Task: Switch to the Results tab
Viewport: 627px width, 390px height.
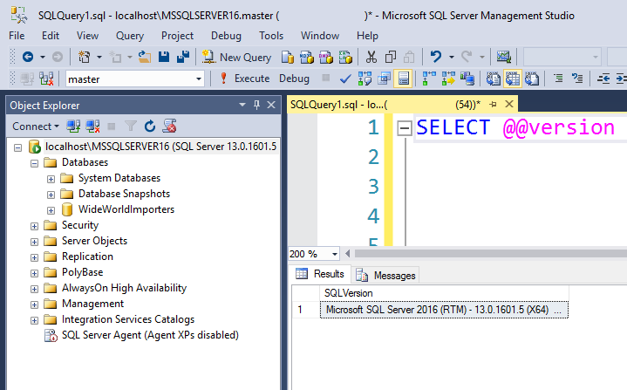Action: click(320, 274)
